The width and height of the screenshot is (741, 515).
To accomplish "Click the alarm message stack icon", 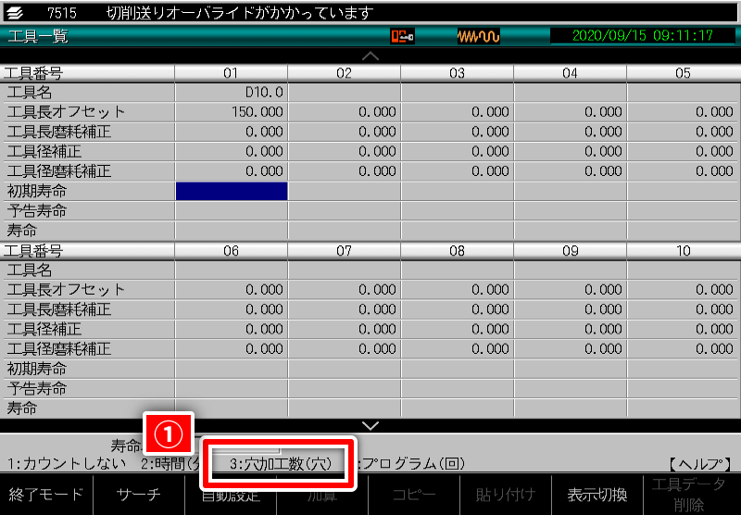I will tap(16, 13).
